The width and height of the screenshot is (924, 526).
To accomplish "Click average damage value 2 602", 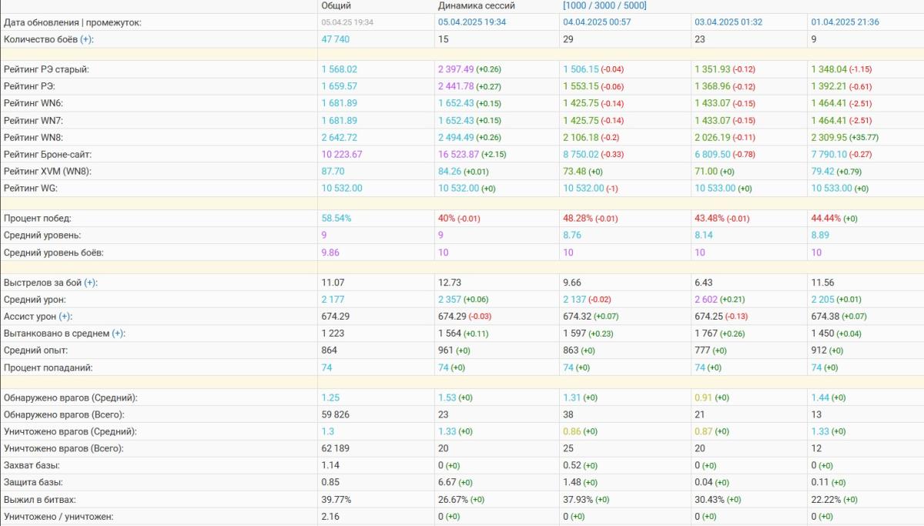I will (x=707, y=300).
